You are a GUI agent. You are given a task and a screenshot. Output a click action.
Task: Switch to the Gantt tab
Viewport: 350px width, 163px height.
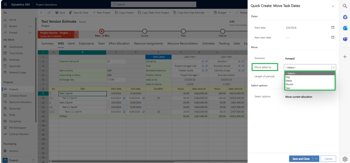71,43
